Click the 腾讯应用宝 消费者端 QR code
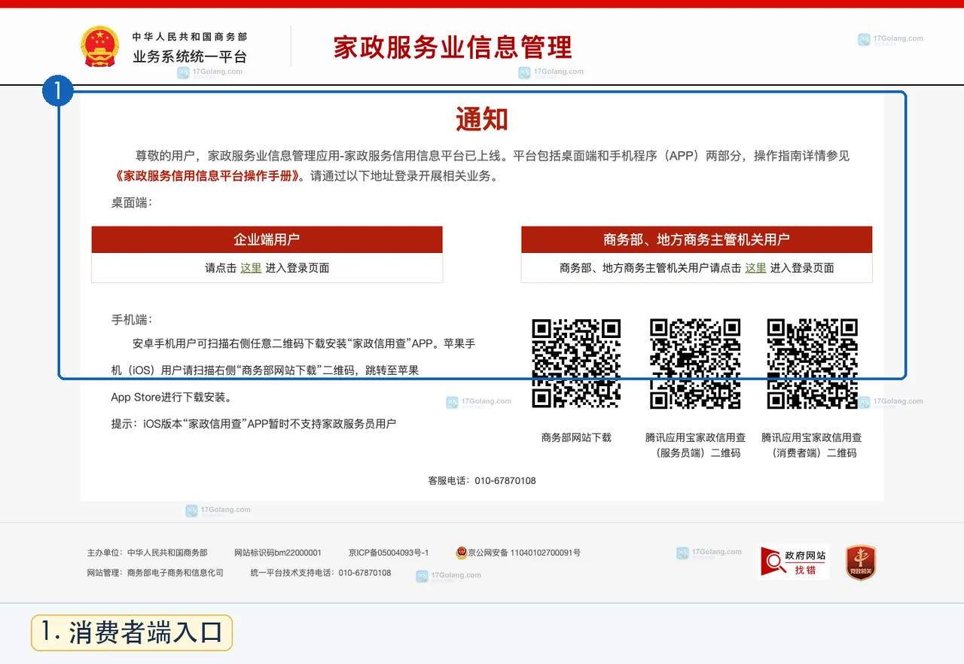 (x=812, y=364)
